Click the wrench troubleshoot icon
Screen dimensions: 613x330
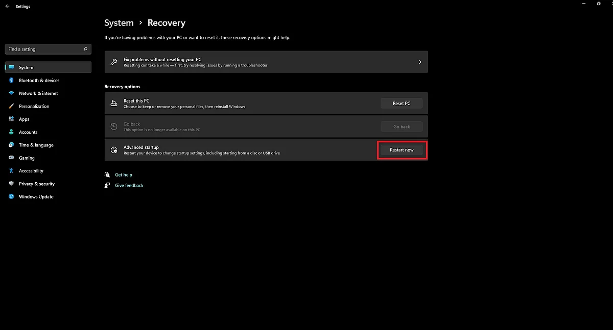coord(114,62)
